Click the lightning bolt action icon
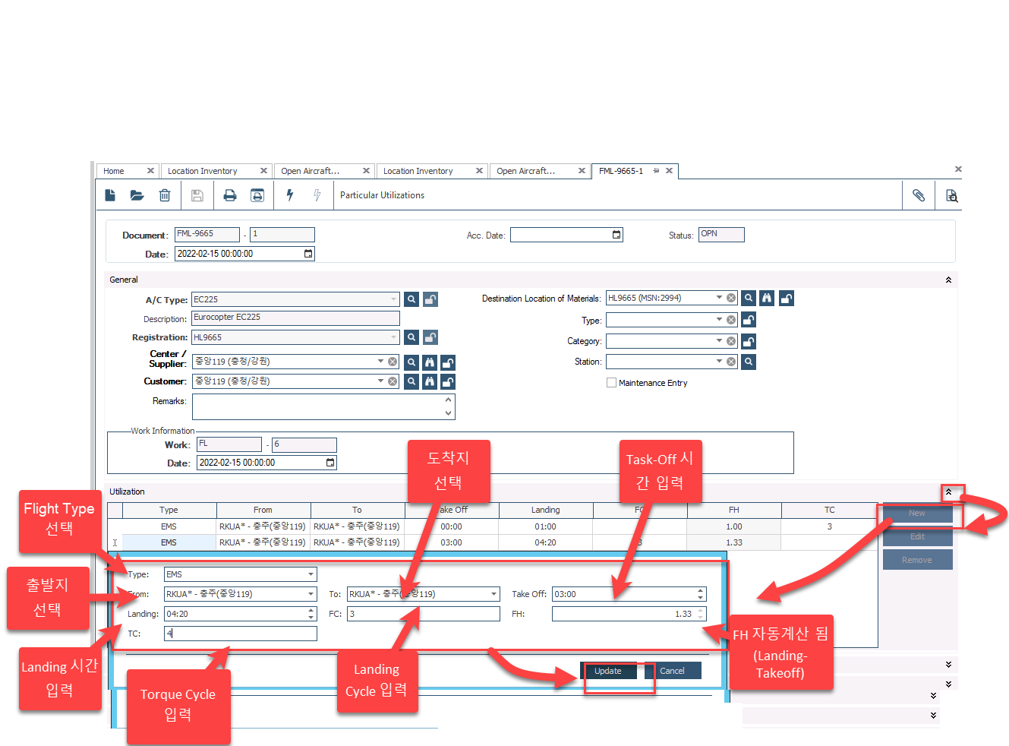 pyautogui.click(x=290, y=195)
